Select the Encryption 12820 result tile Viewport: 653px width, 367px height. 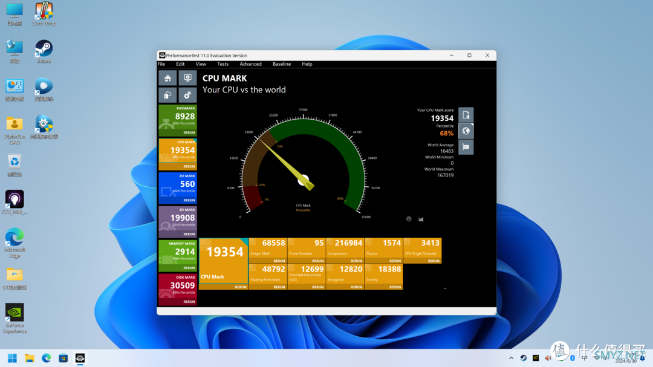coord(345,277)
